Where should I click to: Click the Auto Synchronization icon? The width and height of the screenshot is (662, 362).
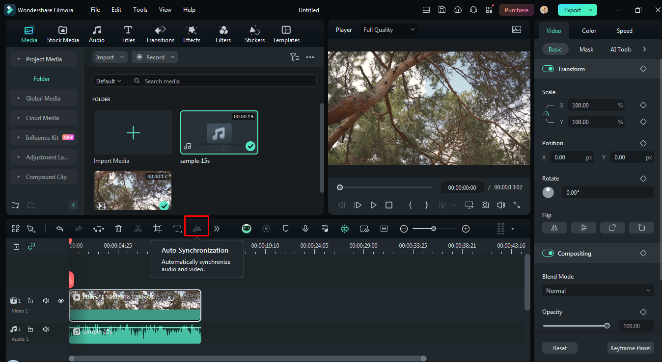click(x=197, y=229)
